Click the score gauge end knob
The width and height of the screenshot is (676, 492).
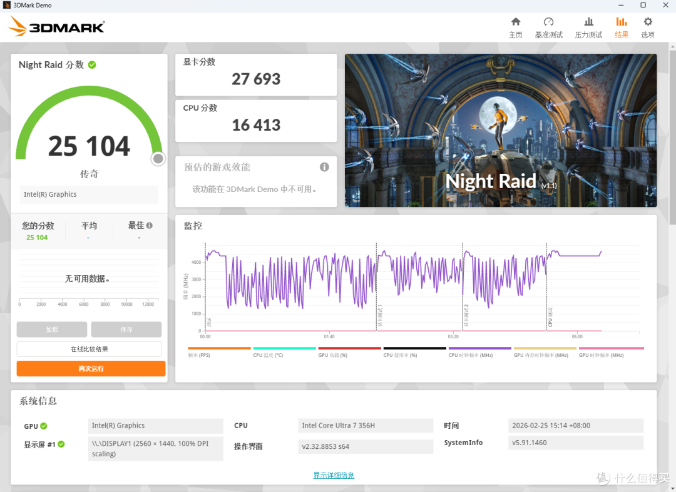(x=158, y=159)
